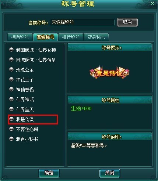The height and width of the screenshot is (181, 158).
Task: Open the 变身称号 tab
Action: (x=96, y=37)
